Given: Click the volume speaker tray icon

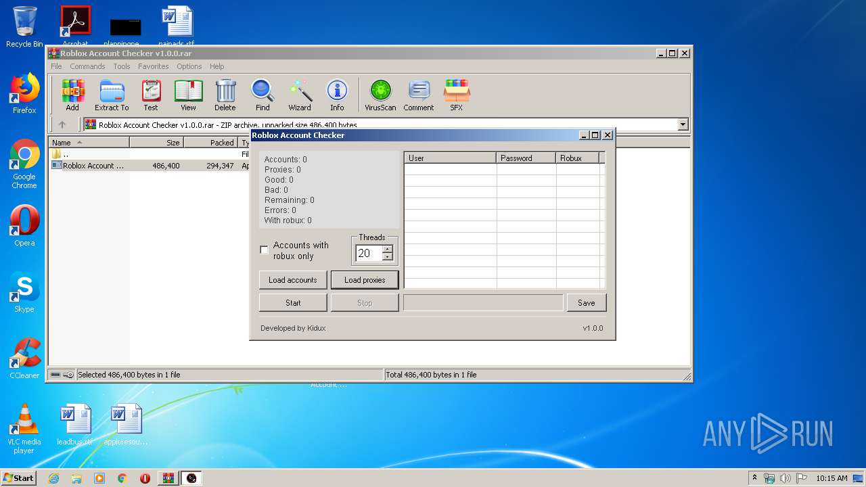Looking at the screenshot, I should (786, 478).
